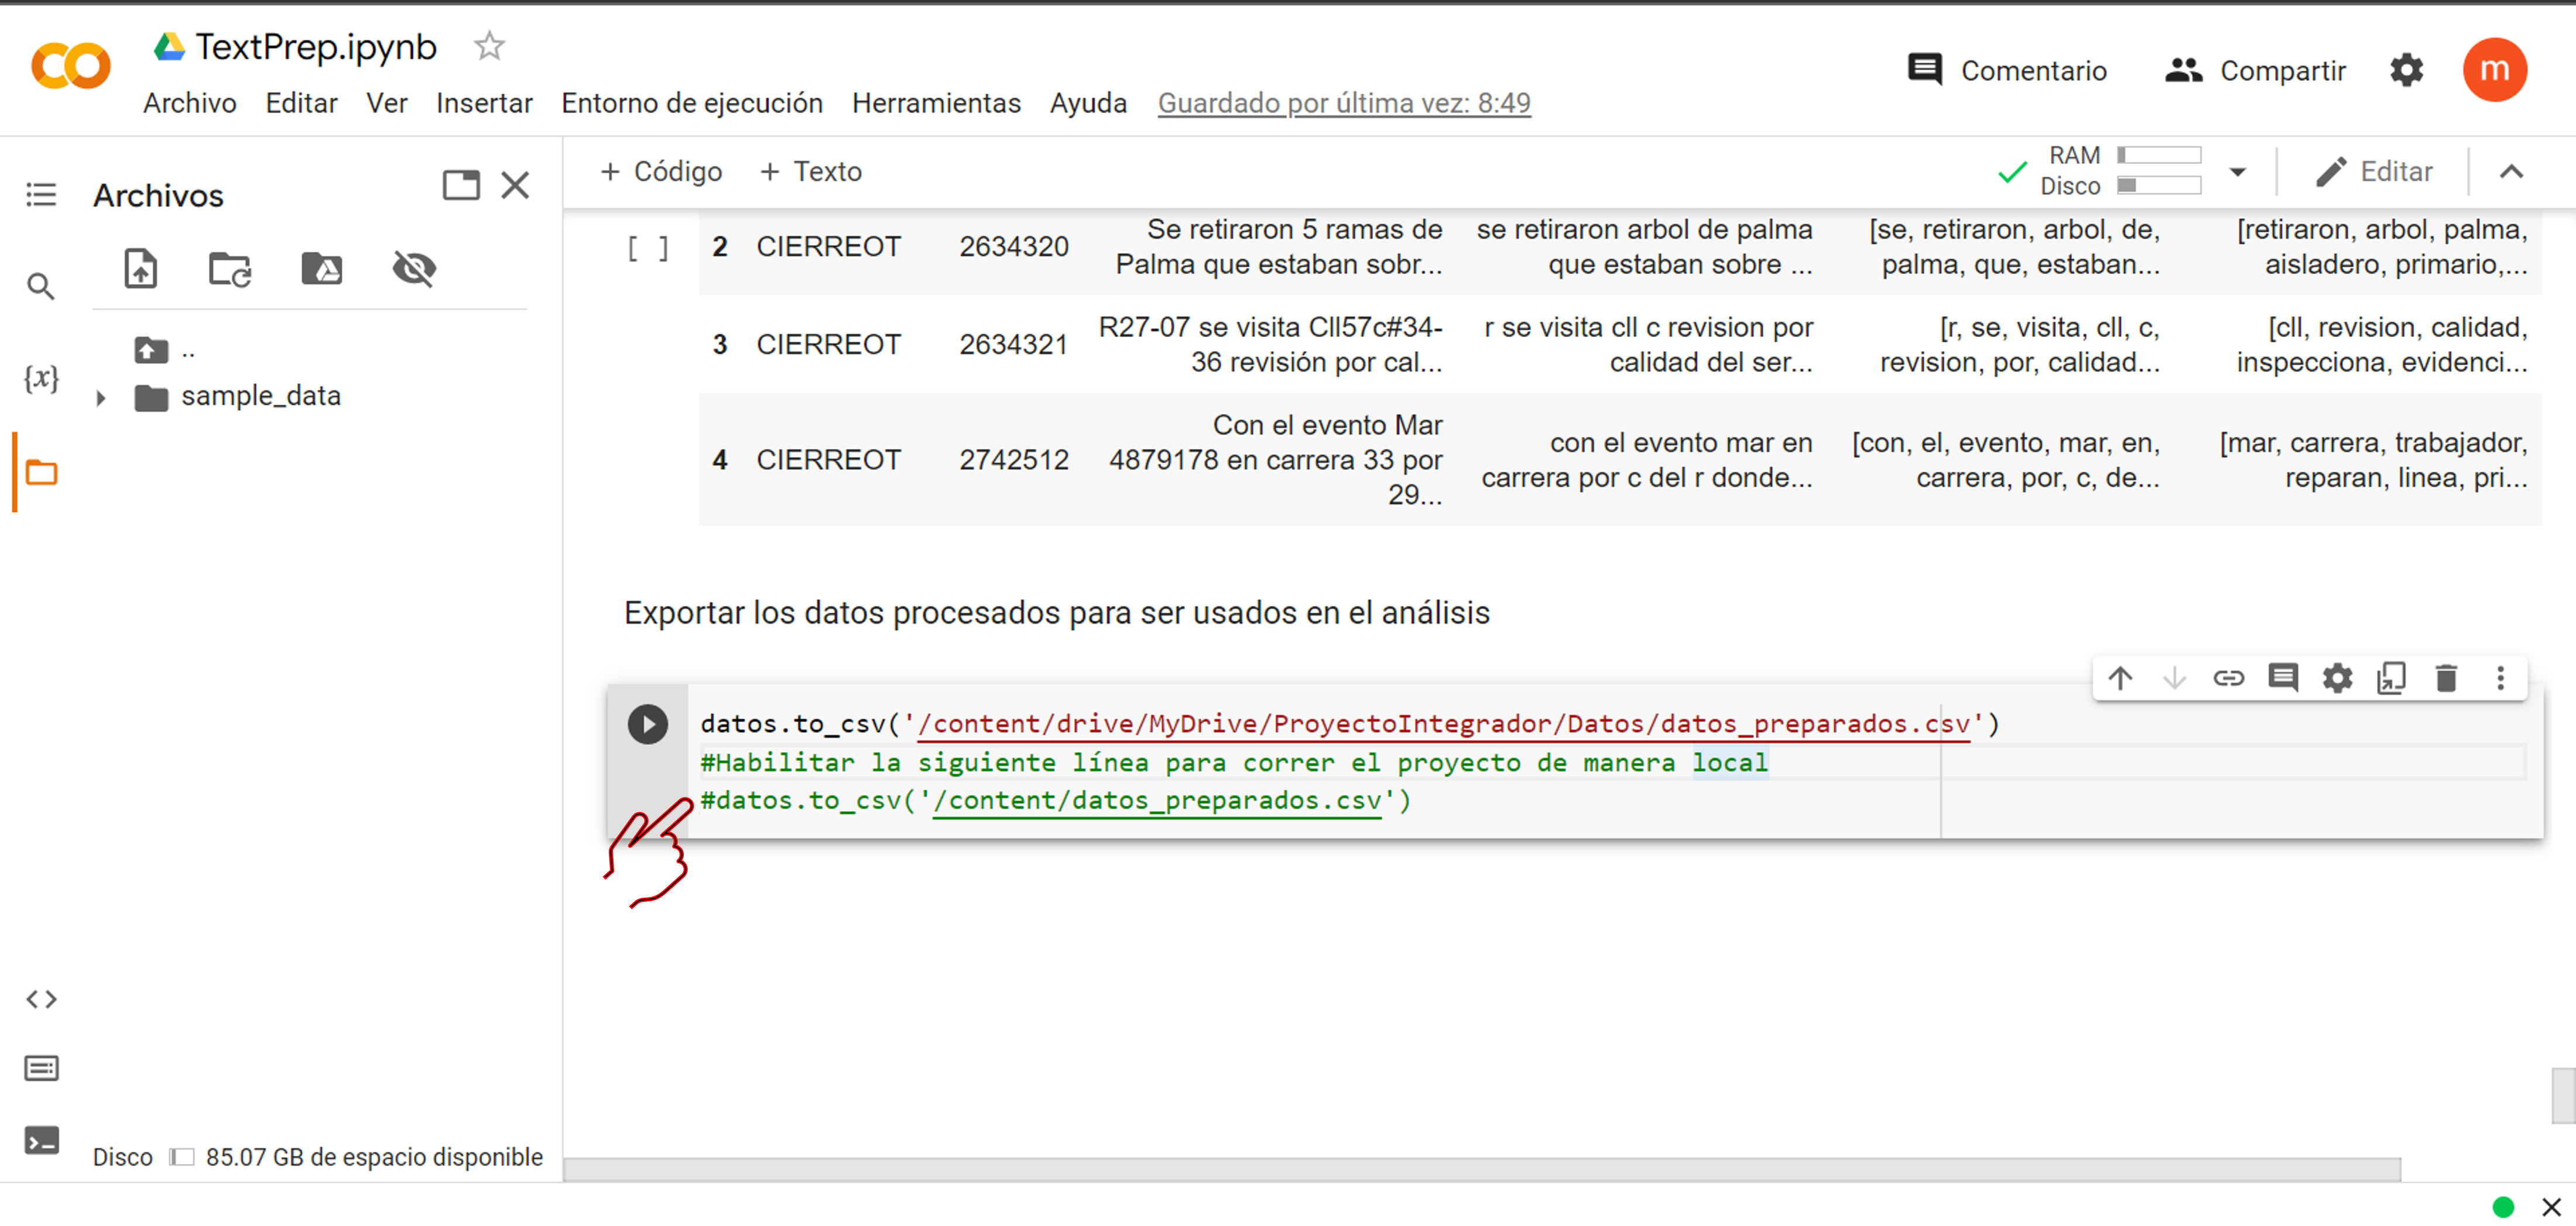Run the export cell with the play button
Image resolution: width=2576 pixels, height=1226 pixels.
(648, 723)
